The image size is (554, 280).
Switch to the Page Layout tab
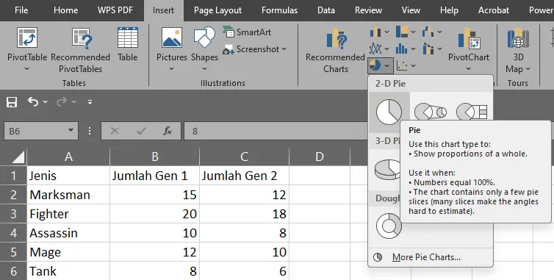(x=217, y=10)
